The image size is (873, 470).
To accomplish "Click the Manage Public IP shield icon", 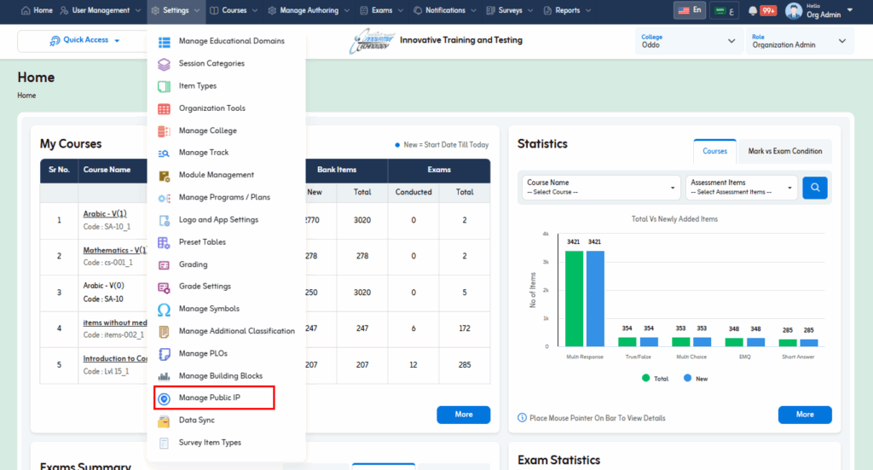I will tap(164, 398).
